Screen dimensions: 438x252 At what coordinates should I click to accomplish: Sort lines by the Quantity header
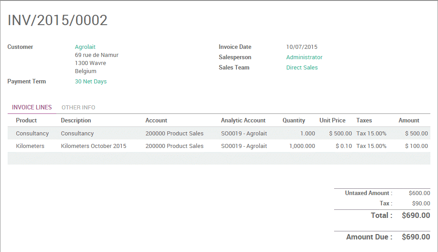coord(294,121)
